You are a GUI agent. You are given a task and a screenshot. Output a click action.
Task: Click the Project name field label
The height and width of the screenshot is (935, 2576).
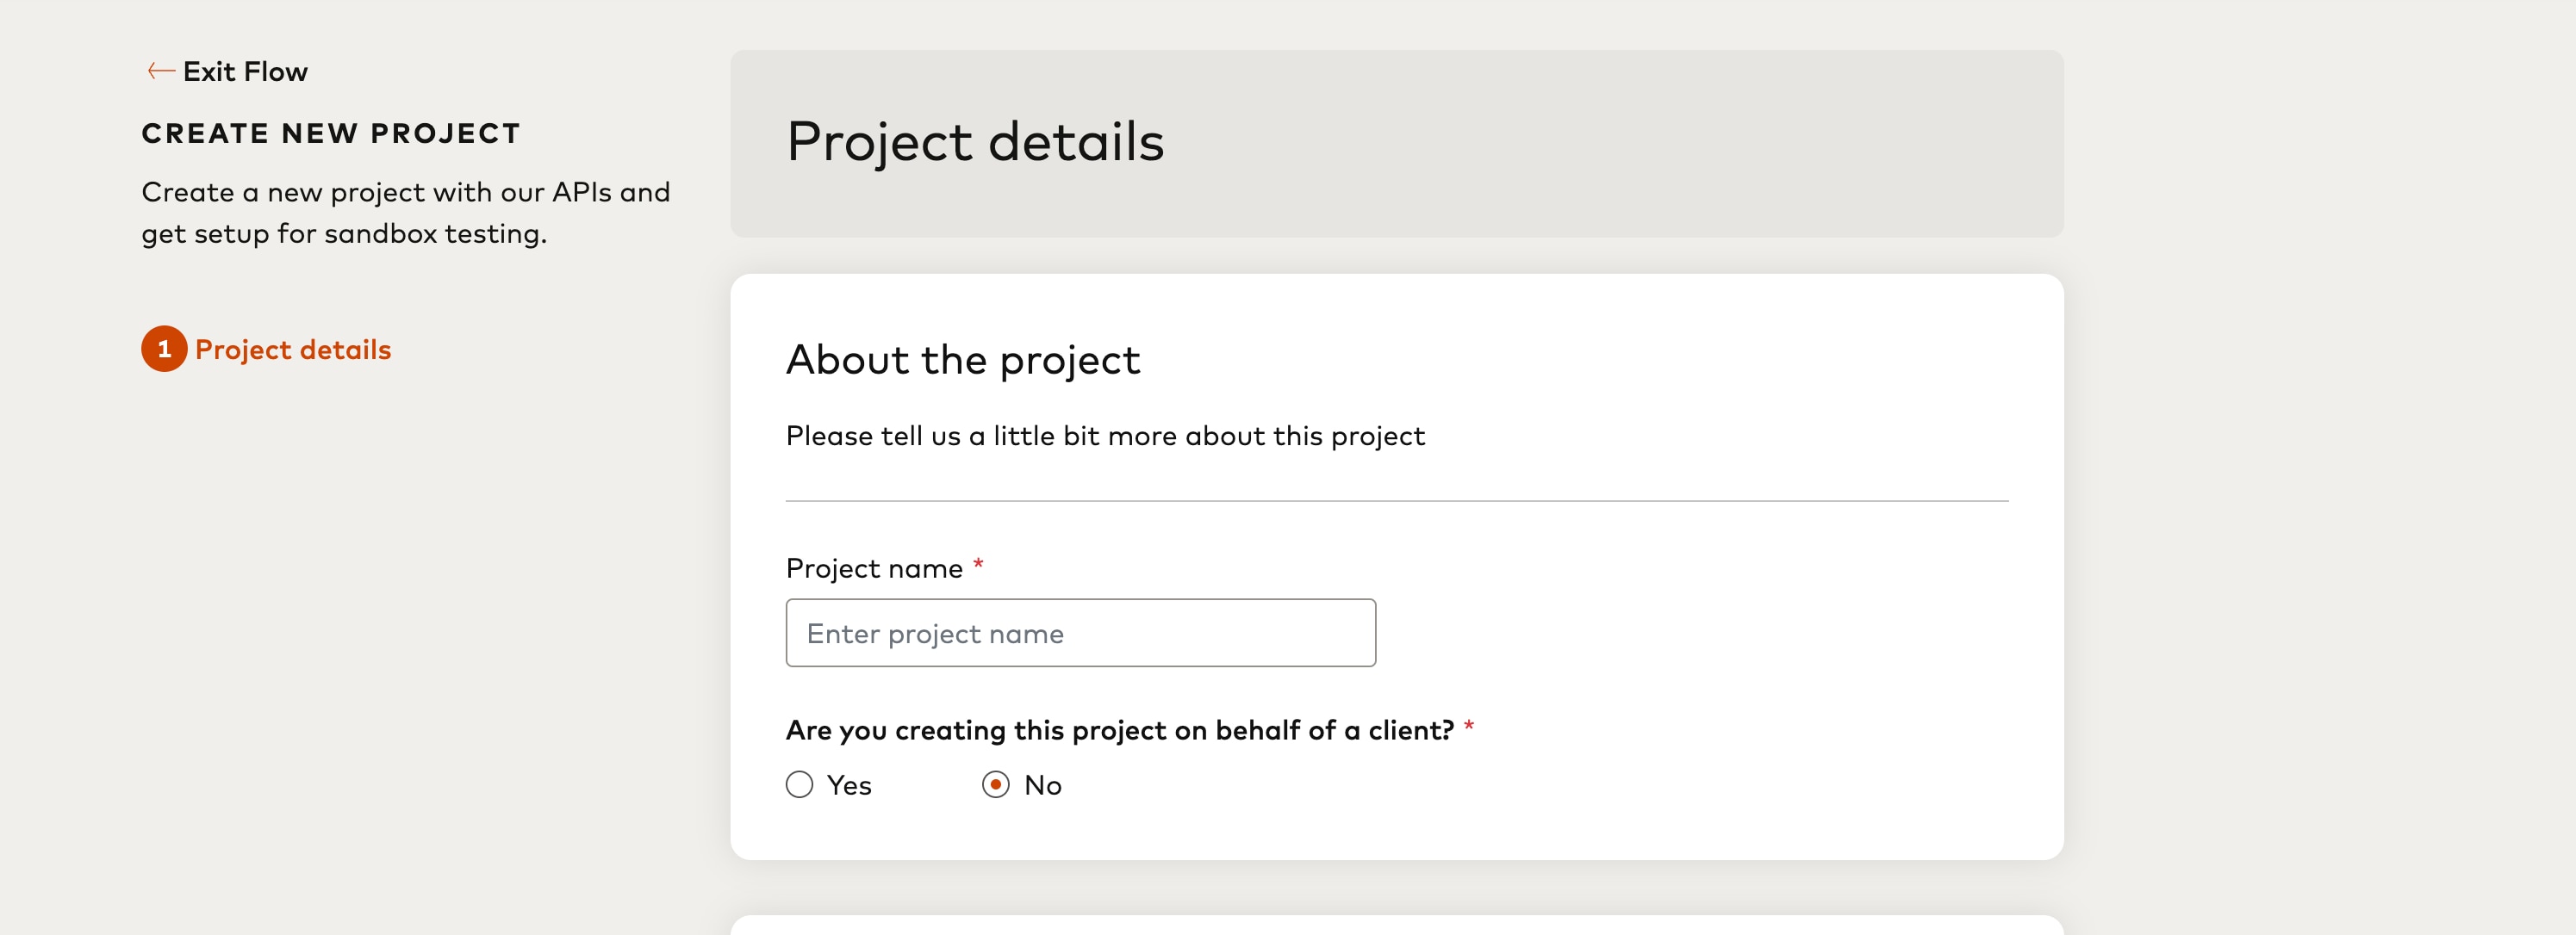click(x=874, y=568)
